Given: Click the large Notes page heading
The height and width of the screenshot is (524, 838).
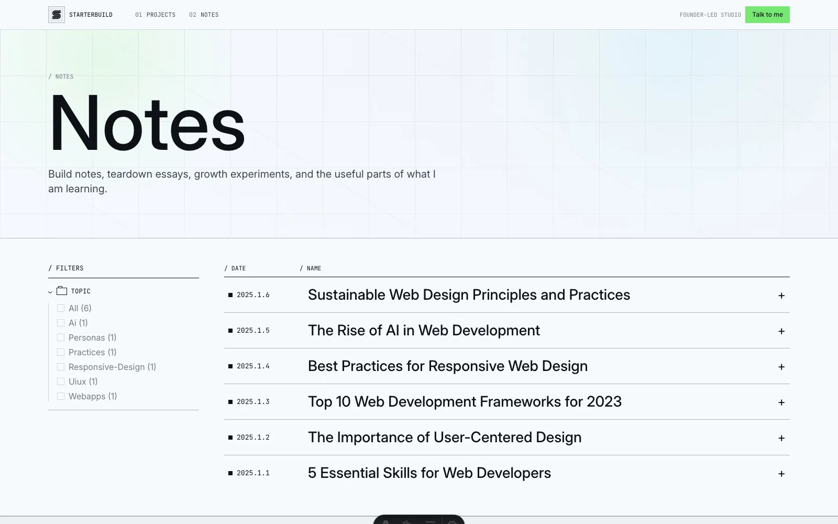Looking at the screenshot, I should [x=147, y=124].
